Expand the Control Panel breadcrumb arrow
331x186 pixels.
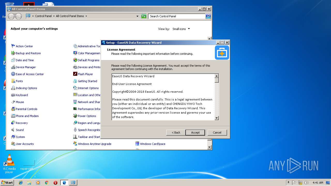[x=54, y=16]
